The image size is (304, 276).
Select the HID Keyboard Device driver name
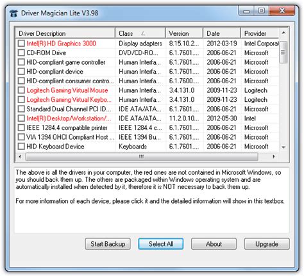[x=55, y=147]
